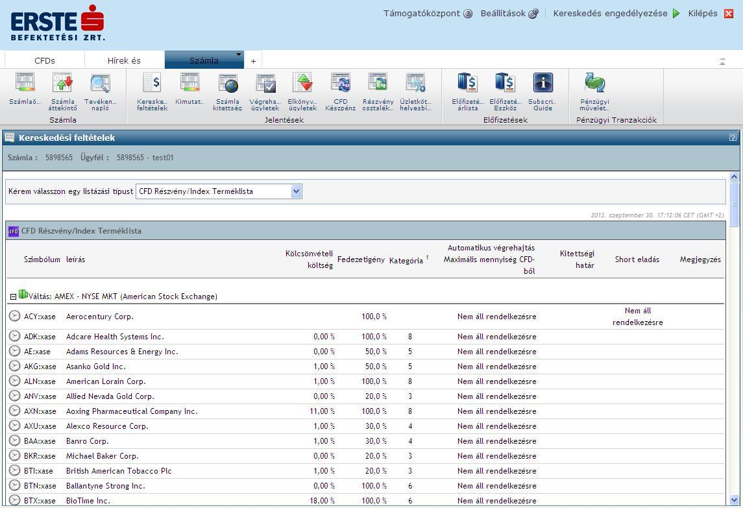Screen dimensions: 743x508
Task: Collapse the ribbon toolbar using the top-right arrow
Action: (x=722, y=61)
